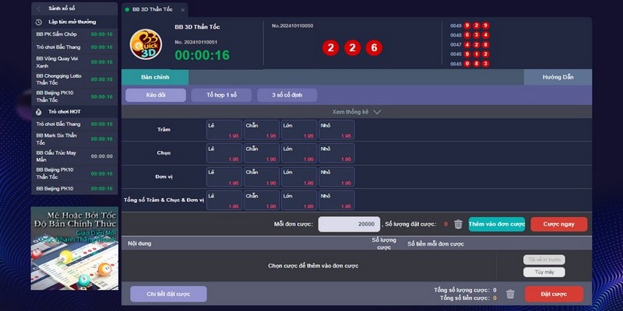Click the back arrow beside Sảnh xổ số
The image size is (623, 311).
(x=39, y=9)
